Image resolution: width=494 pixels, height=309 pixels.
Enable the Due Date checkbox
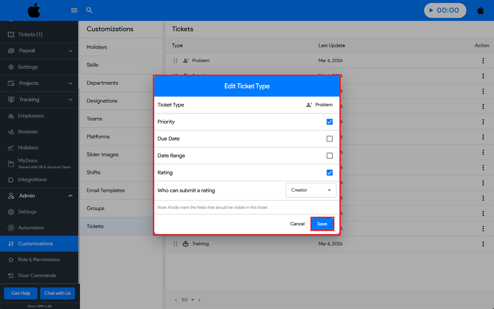(329, 139)
